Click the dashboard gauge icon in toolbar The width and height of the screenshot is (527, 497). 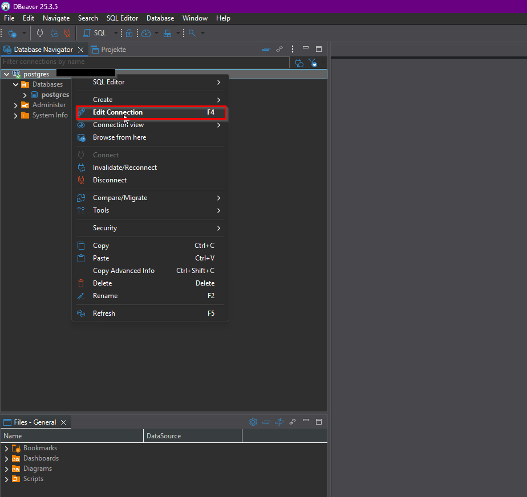point(146,33)
